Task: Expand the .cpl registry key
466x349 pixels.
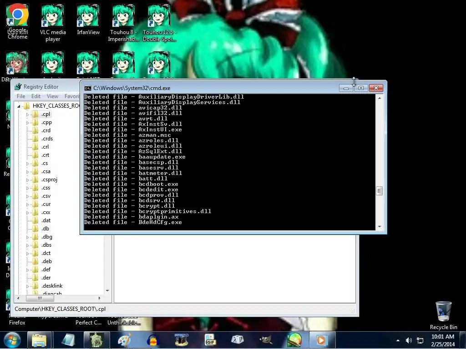Action: click(27, 114)
